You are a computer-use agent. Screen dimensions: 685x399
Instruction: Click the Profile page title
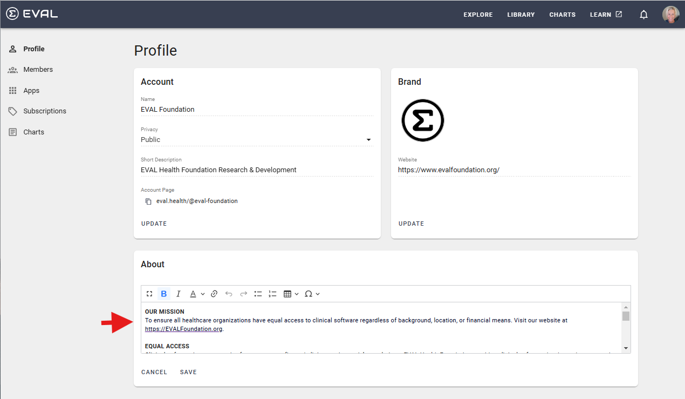click(x=155, y=51)
